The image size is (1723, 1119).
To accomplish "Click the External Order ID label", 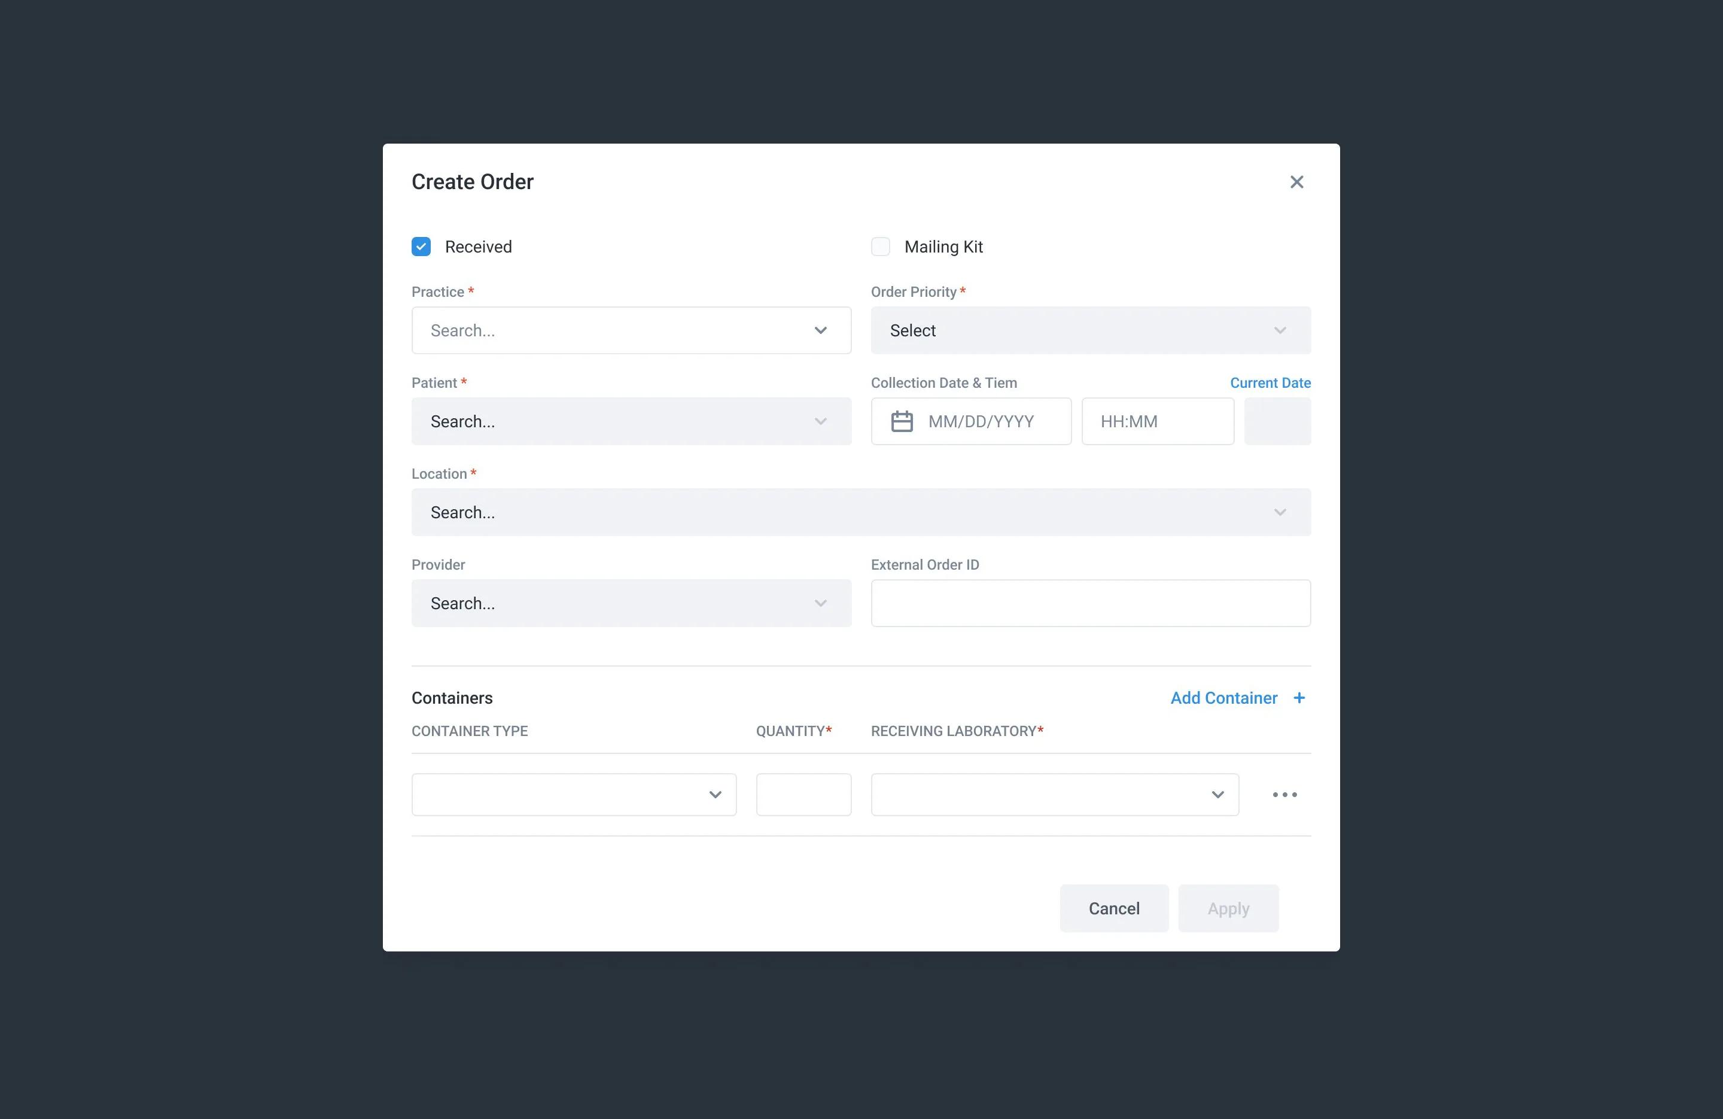I will [924, 565].
